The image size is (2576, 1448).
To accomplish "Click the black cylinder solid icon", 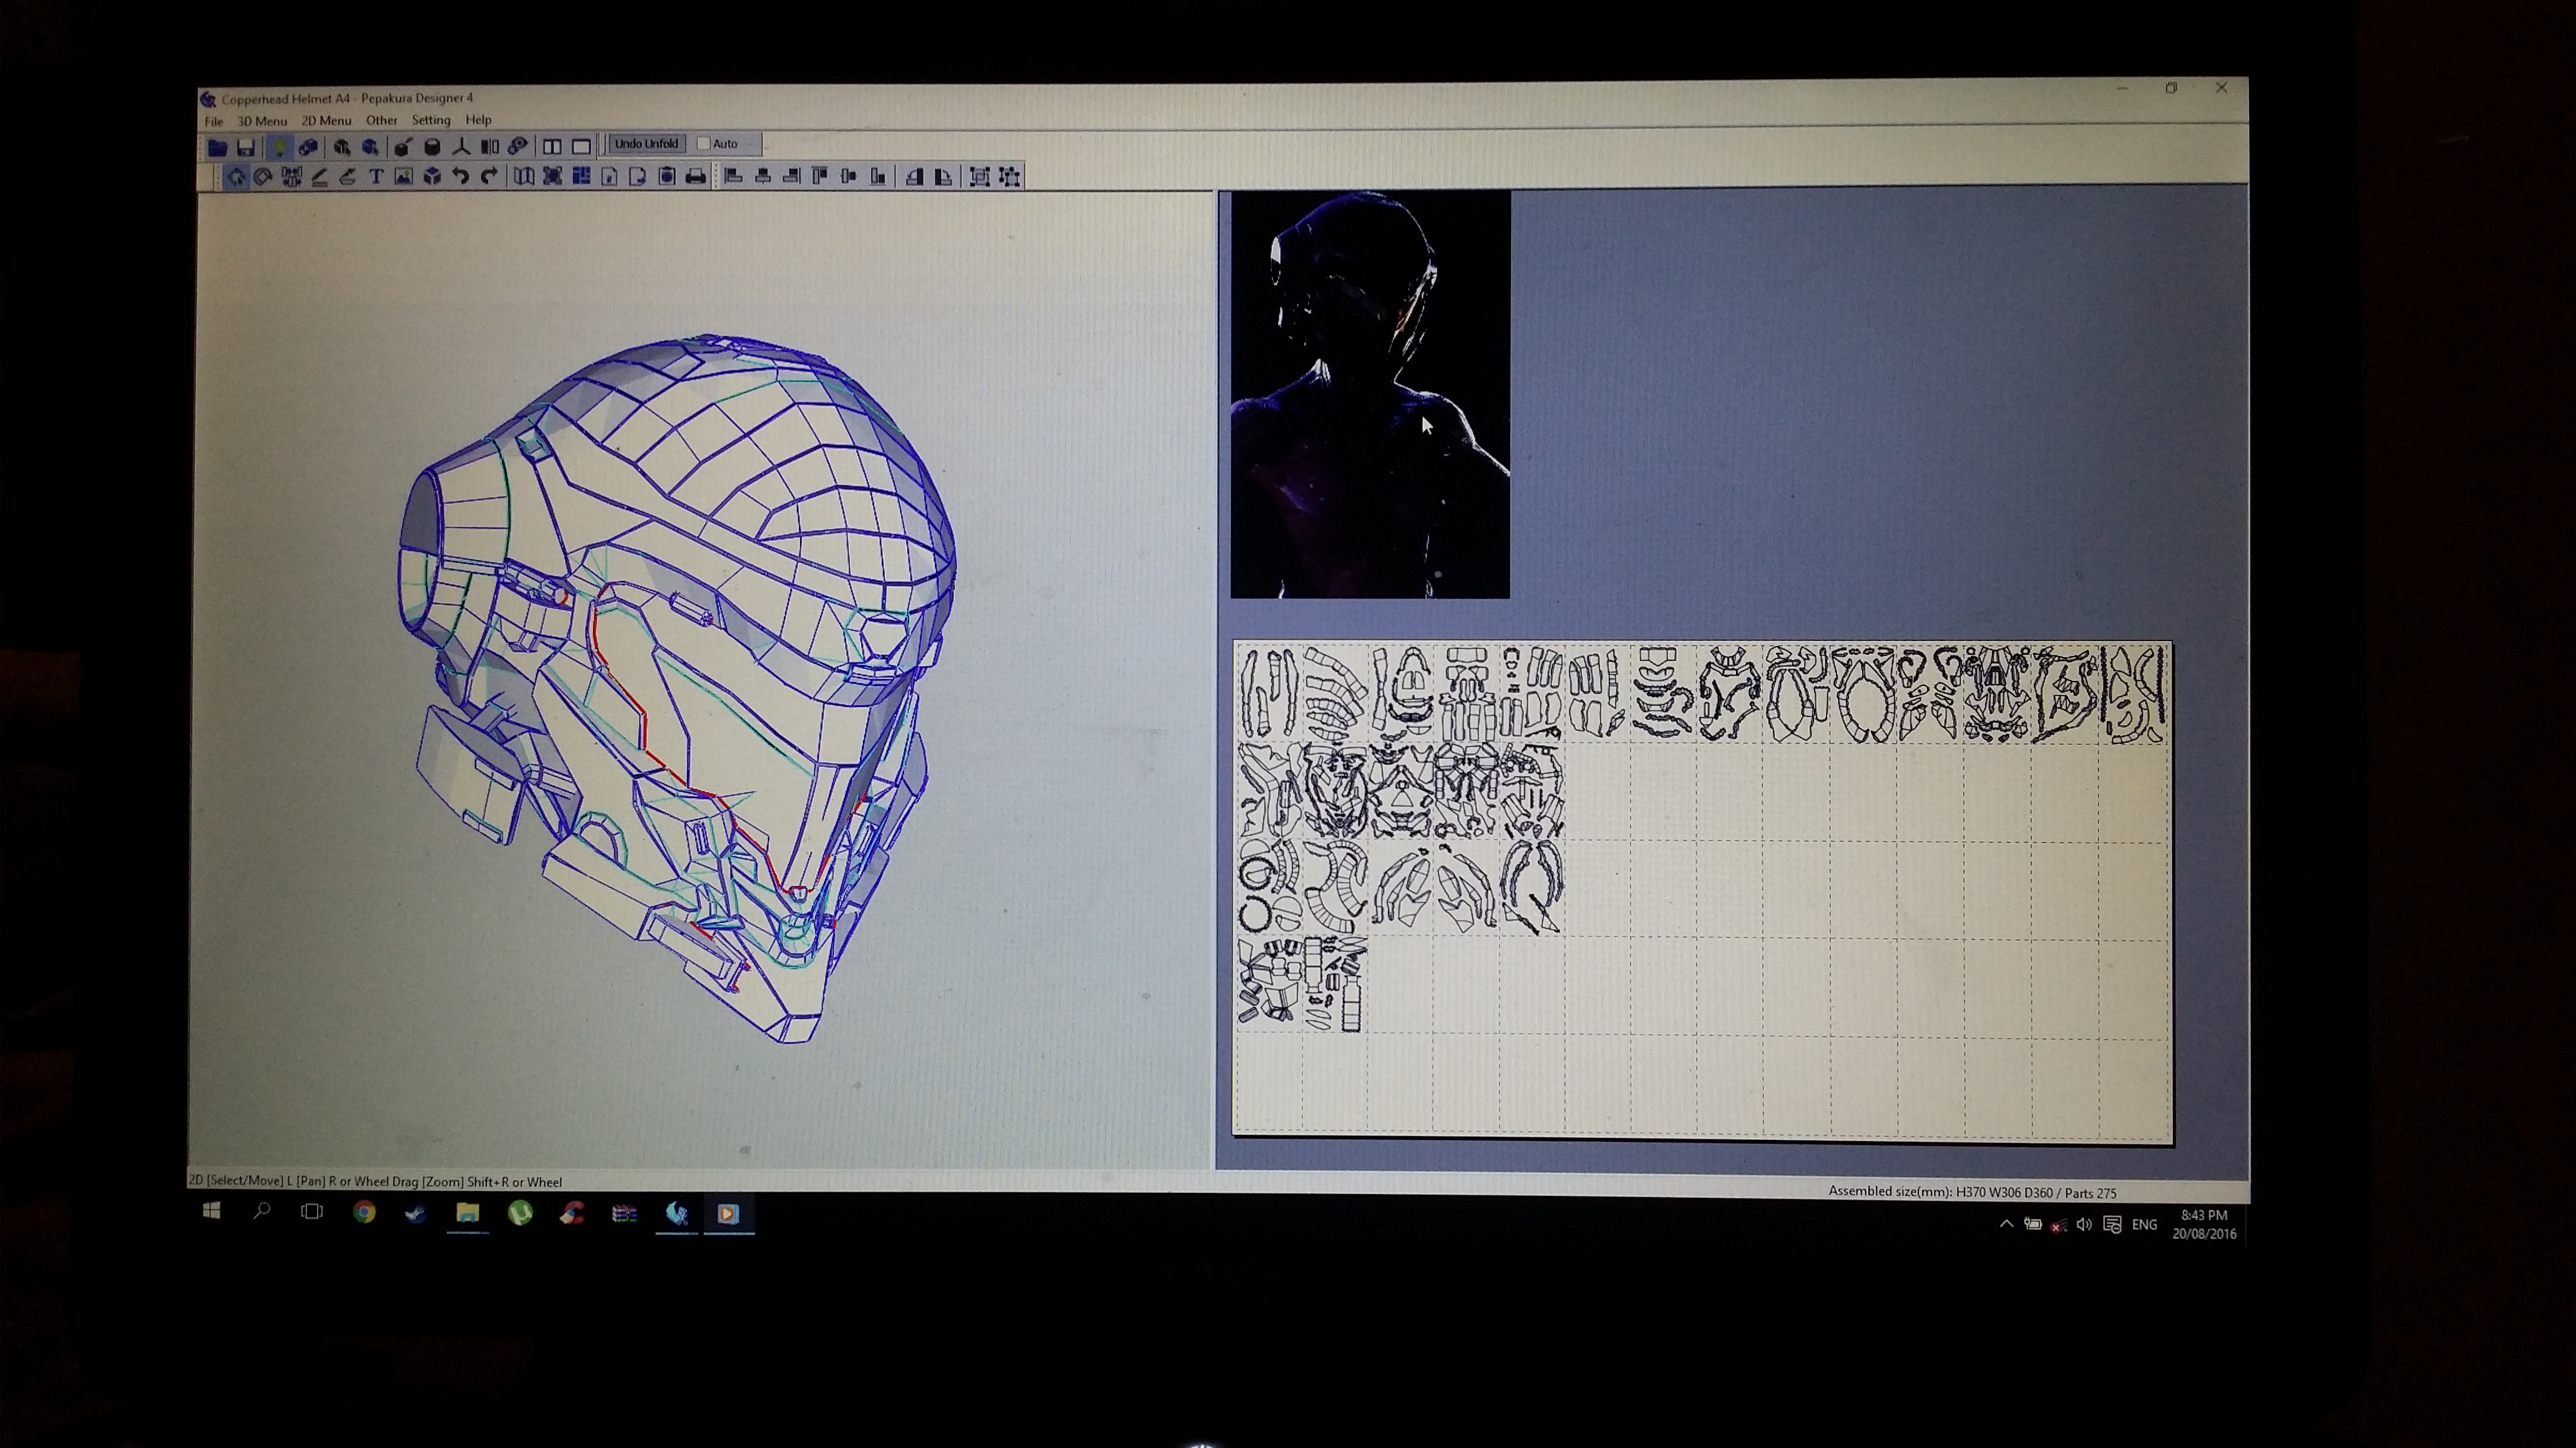I will (432, 148).
